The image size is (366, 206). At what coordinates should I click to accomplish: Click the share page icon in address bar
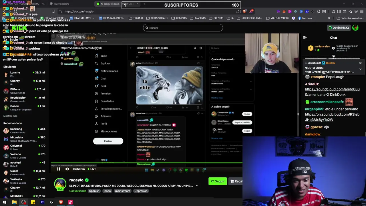click(238, 11)
